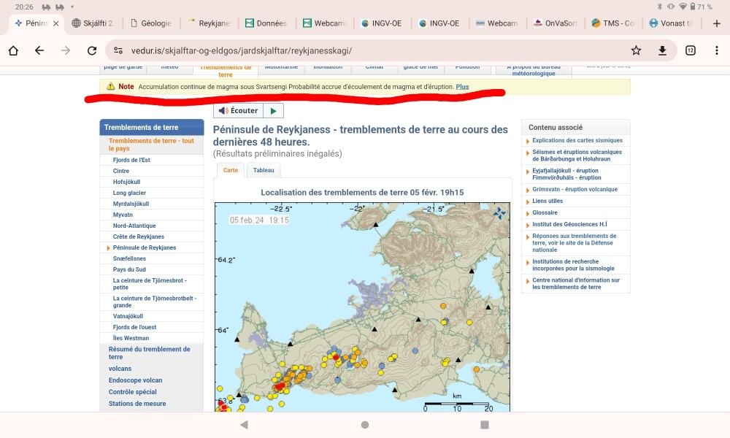The width and height of the screenshot is (730, 438).
Task: Tap the browser home icon
Action: tap(13, 50)
